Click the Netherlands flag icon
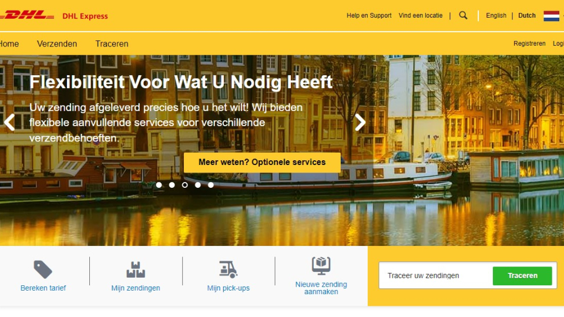 pyautogui.click(x=551, y=16)
